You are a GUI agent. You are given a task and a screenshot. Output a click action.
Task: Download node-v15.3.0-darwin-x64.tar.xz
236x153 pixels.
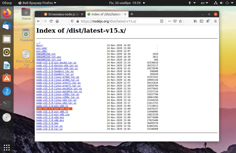pos(57,69)
